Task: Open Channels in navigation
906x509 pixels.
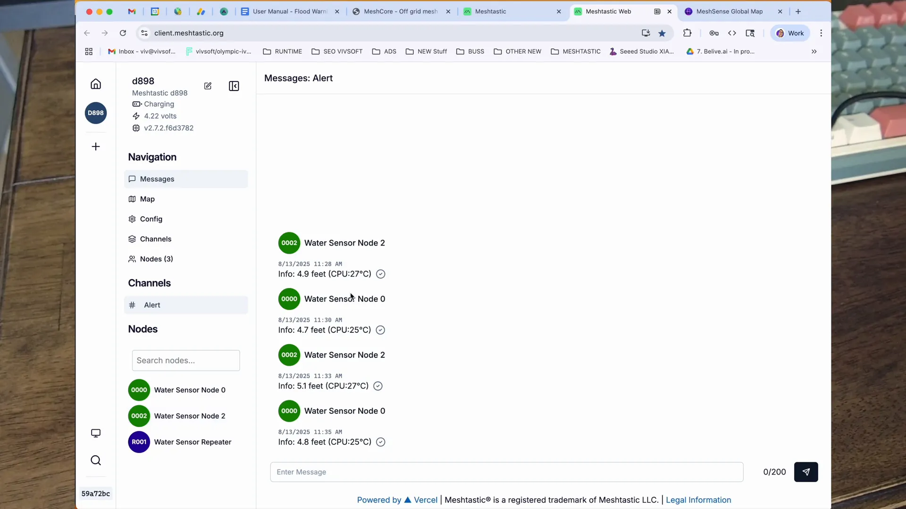Action: 186,239
